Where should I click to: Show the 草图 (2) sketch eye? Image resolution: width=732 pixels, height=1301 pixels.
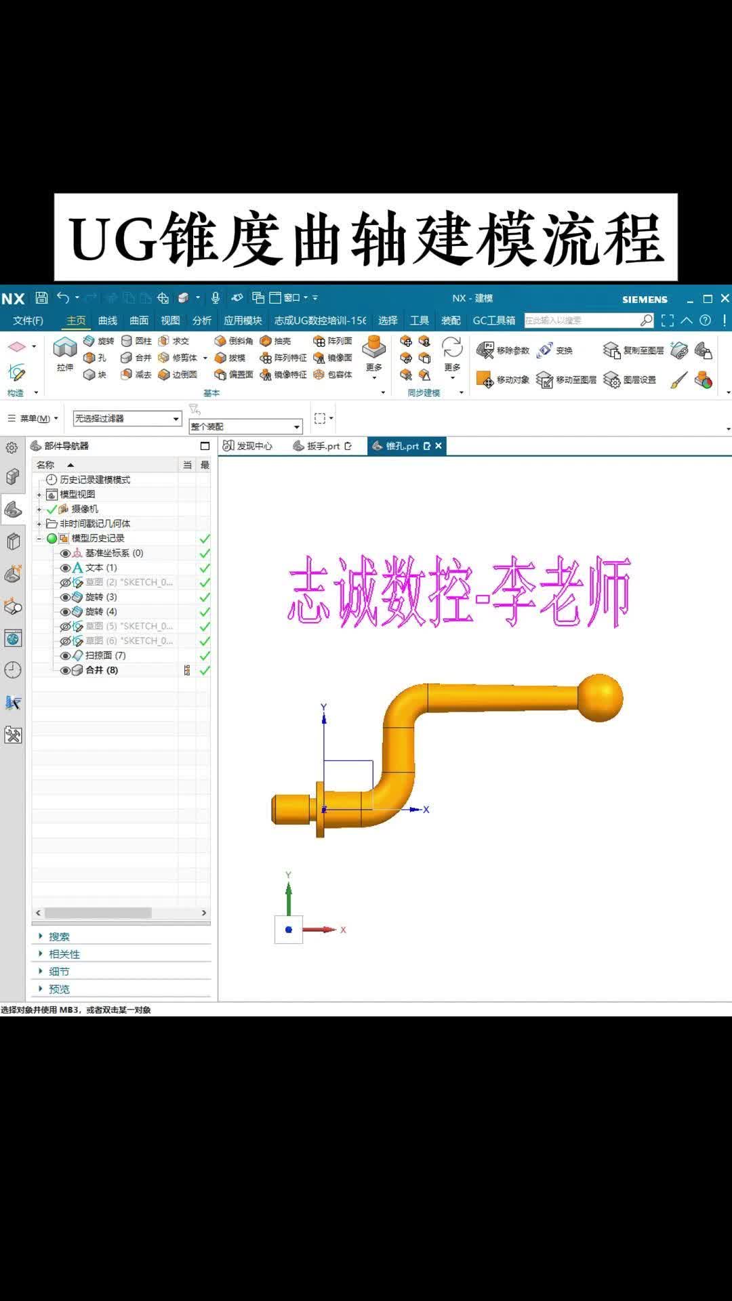tap(66, 582)
